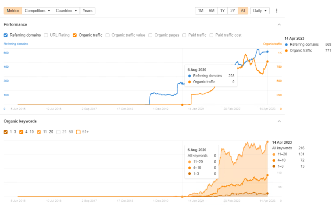335x213 pixels.
Task: Enable the 51+ keyword positions checkbox
Action: pos(78,132)
